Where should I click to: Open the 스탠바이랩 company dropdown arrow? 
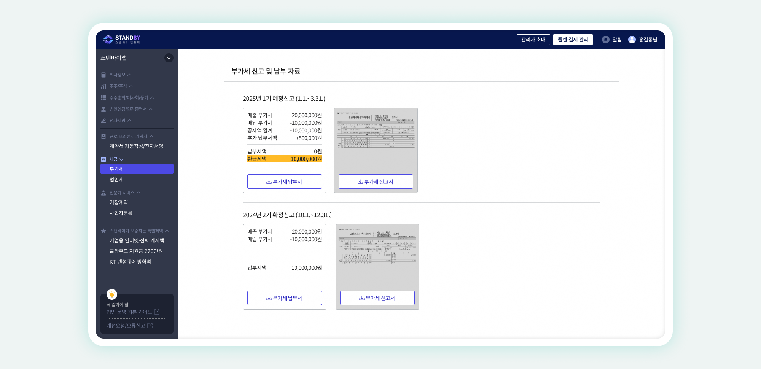click(169, 58)
